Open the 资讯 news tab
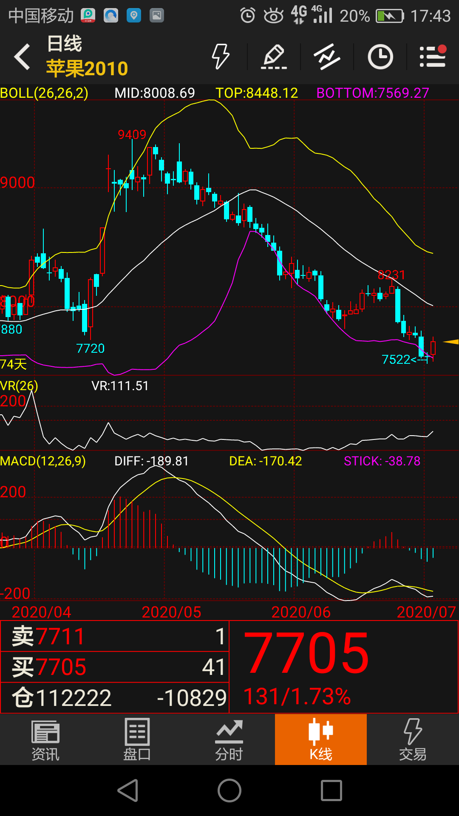459x816 pixels. [x=45, y=740]
